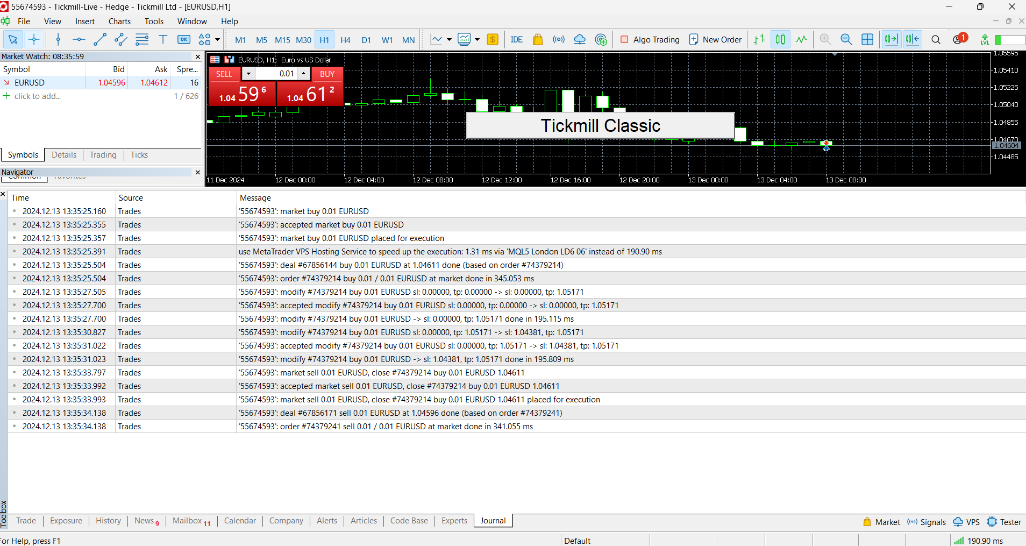The height and width of the screenshot is (546, 1026).
Task: Click the yellow dollar trading icon
Action: click(x=493, y=39)
